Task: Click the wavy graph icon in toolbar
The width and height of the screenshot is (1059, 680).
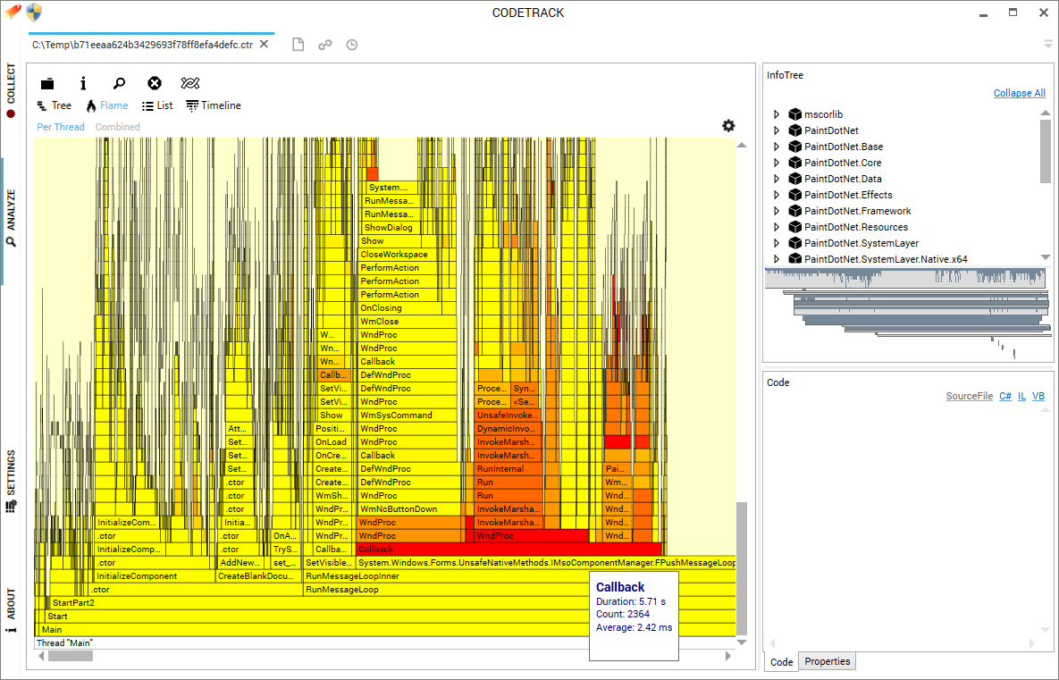Action: pyautogui.click(x=190, y=83)
